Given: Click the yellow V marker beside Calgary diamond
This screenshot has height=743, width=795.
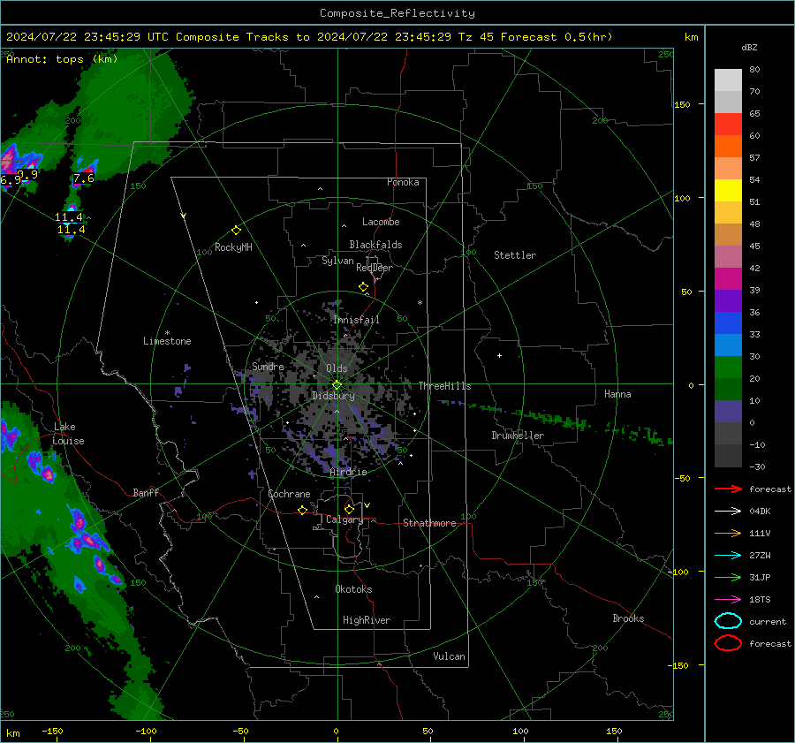Looking at the screenshot, I should point(367,505).
